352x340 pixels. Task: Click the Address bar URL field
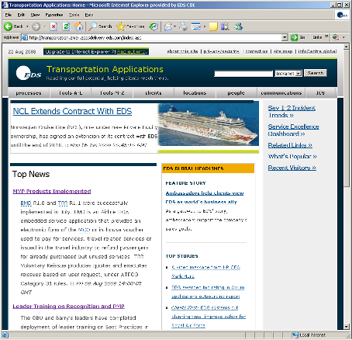pyautogui.click(x=154, y=37)
